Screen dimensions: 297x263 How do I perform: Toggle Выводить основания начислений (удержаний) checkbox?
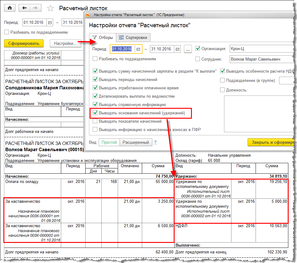[95, 113]
